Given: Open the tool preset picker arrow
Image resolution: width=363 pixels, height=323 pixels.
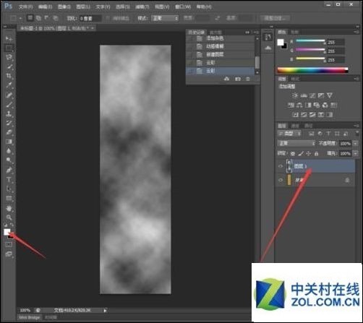Looking at the screenshot, I should click(20, 18).
